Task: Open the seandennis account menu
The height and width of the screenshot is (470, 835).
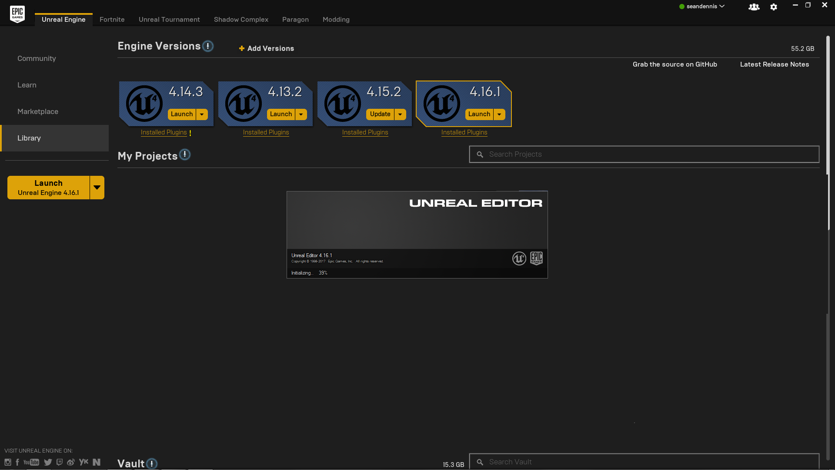Action: click(701, 7)
